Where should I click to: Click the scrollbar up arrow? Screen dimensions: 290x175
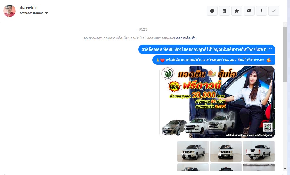coord(285,25)
